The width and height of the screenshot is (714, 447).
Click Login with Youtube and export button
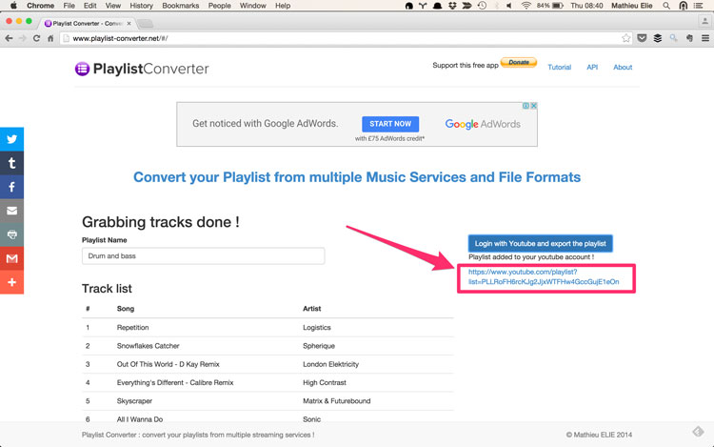click(x=540, y=244)
